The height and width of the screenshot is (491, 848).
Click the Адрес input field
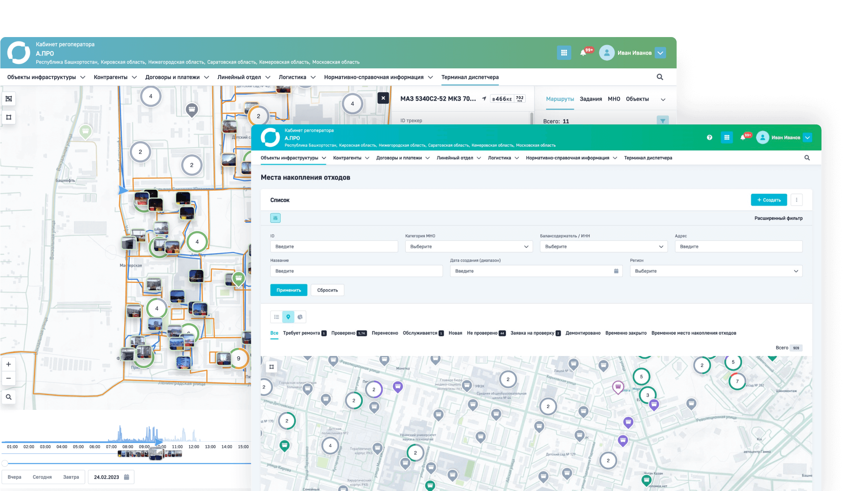click(738, 247)
